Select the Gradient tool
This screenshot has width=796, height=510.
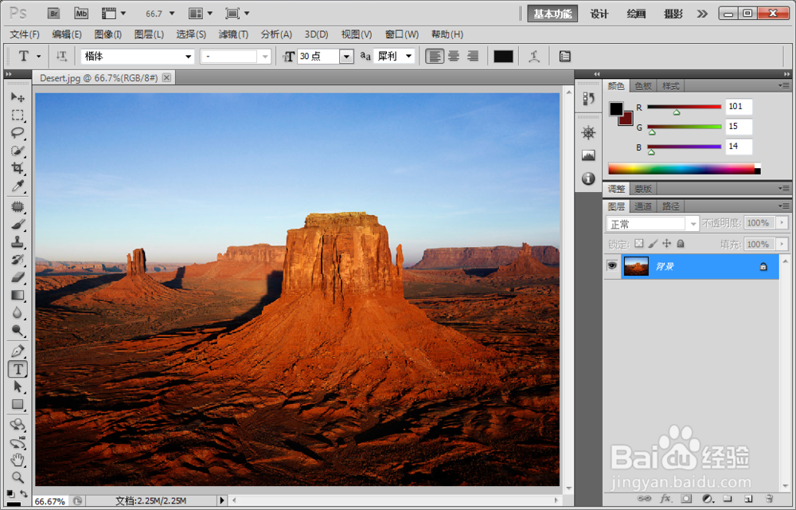click(x=18, y=295)
